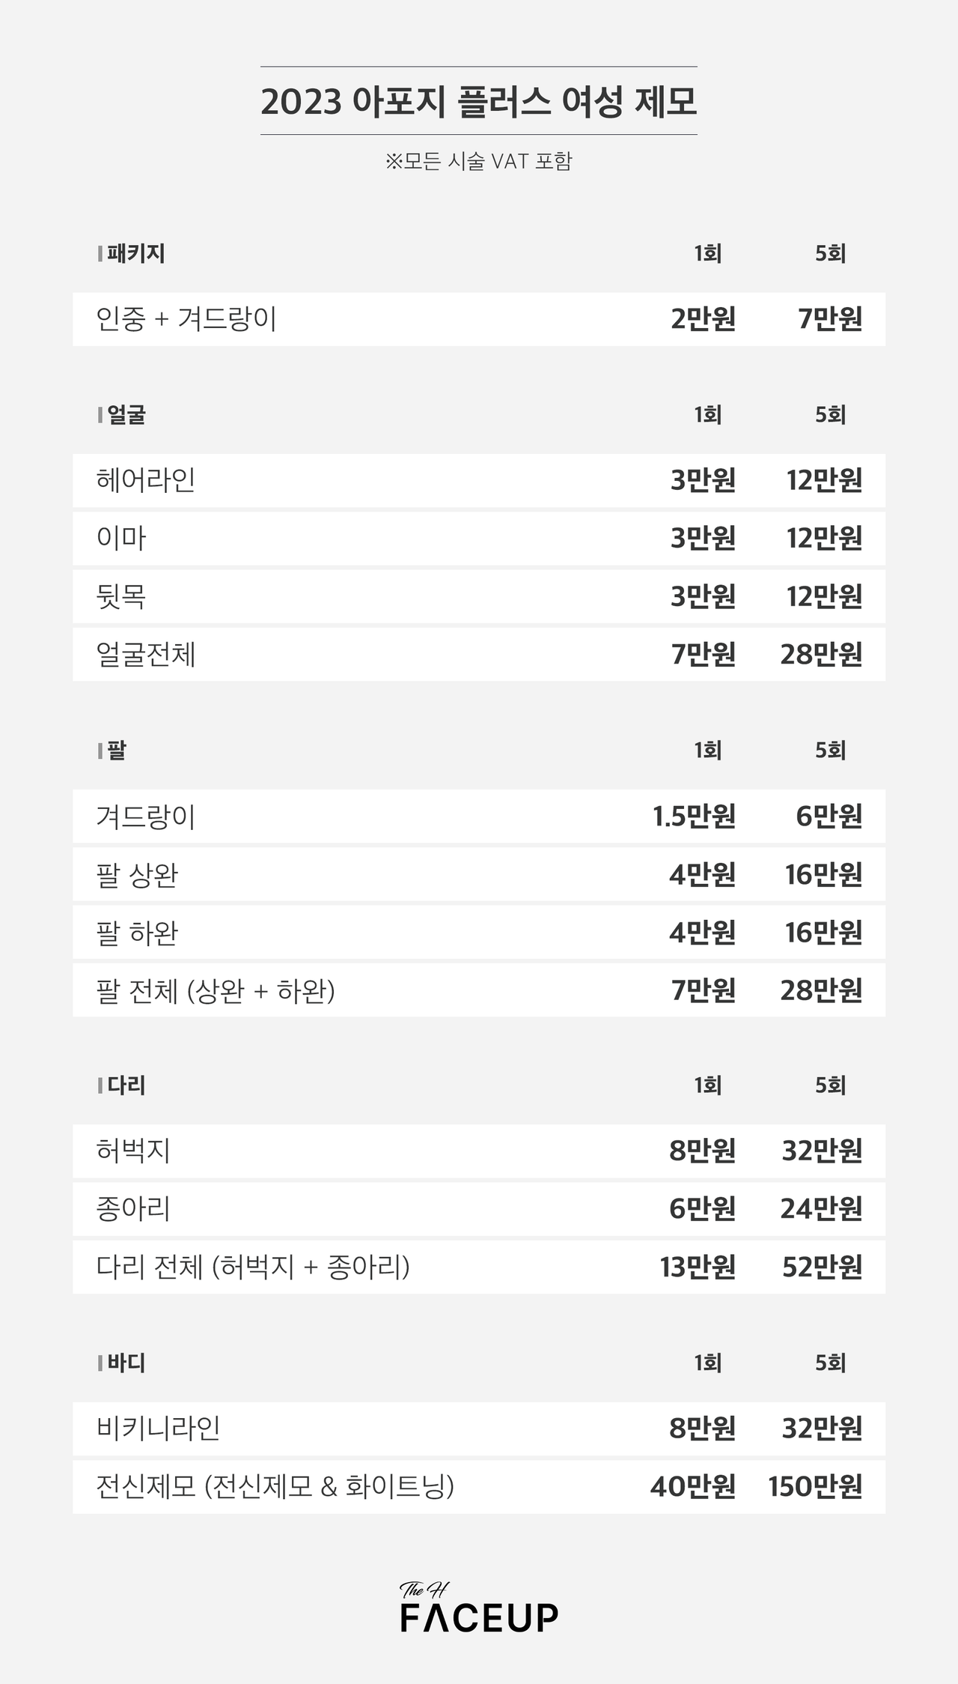Click the 전신제모 & 화이트닝 row
Screen dimensions: 958x1684
point(479,1487)
